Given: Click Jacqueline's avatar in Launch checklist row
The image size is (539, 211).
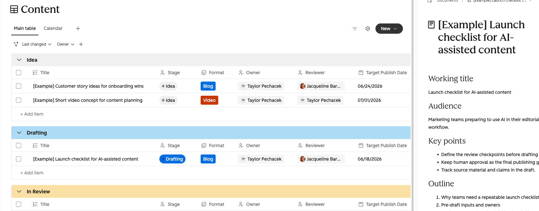Looking at the screenshot, I should [303, 159].
